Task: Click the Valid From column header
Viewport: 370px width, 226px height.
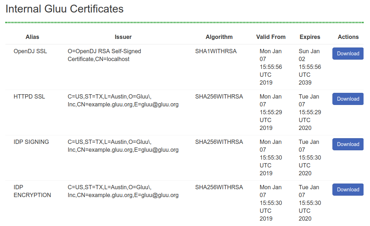Action: pos(270,37)
